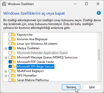This screenshot has width=104, height=93.
Task: Enable the MultiPoint Bağlayıcı checkbox
Action: (10, 71)
